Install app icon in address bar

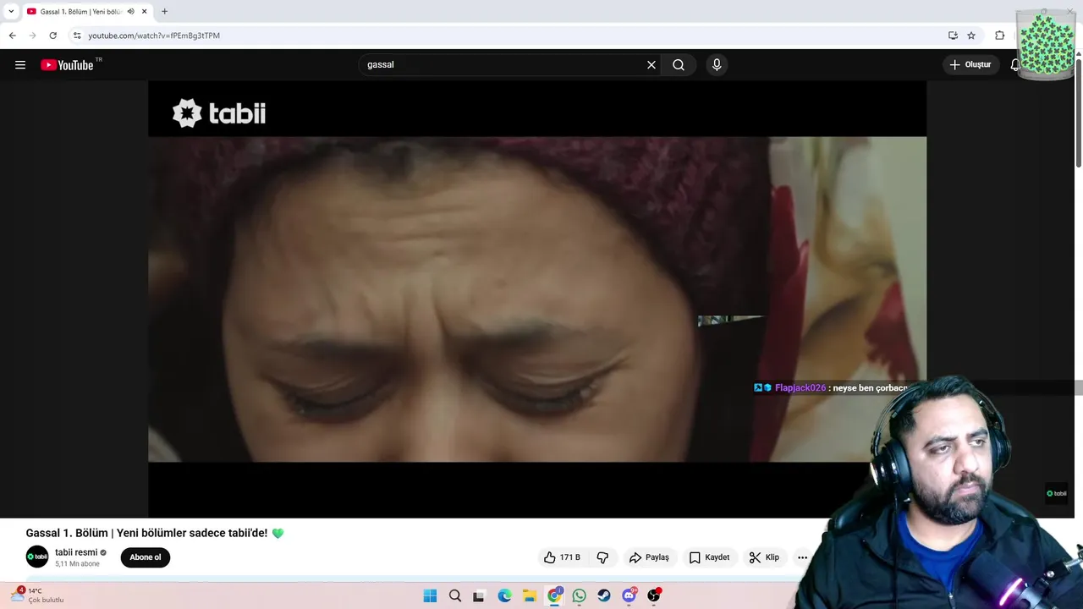coord(953,36)
